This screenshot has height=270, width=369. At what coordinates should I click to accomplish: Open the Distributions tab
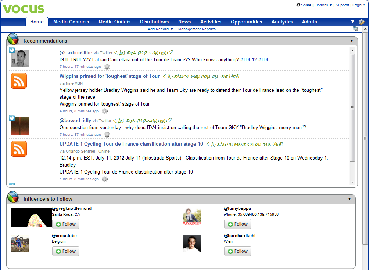tap(154, 22)
